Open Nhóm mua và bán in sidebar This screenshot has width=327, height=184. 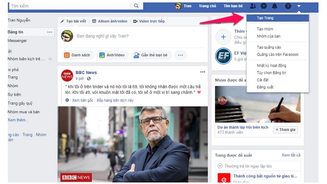(24, 112)
